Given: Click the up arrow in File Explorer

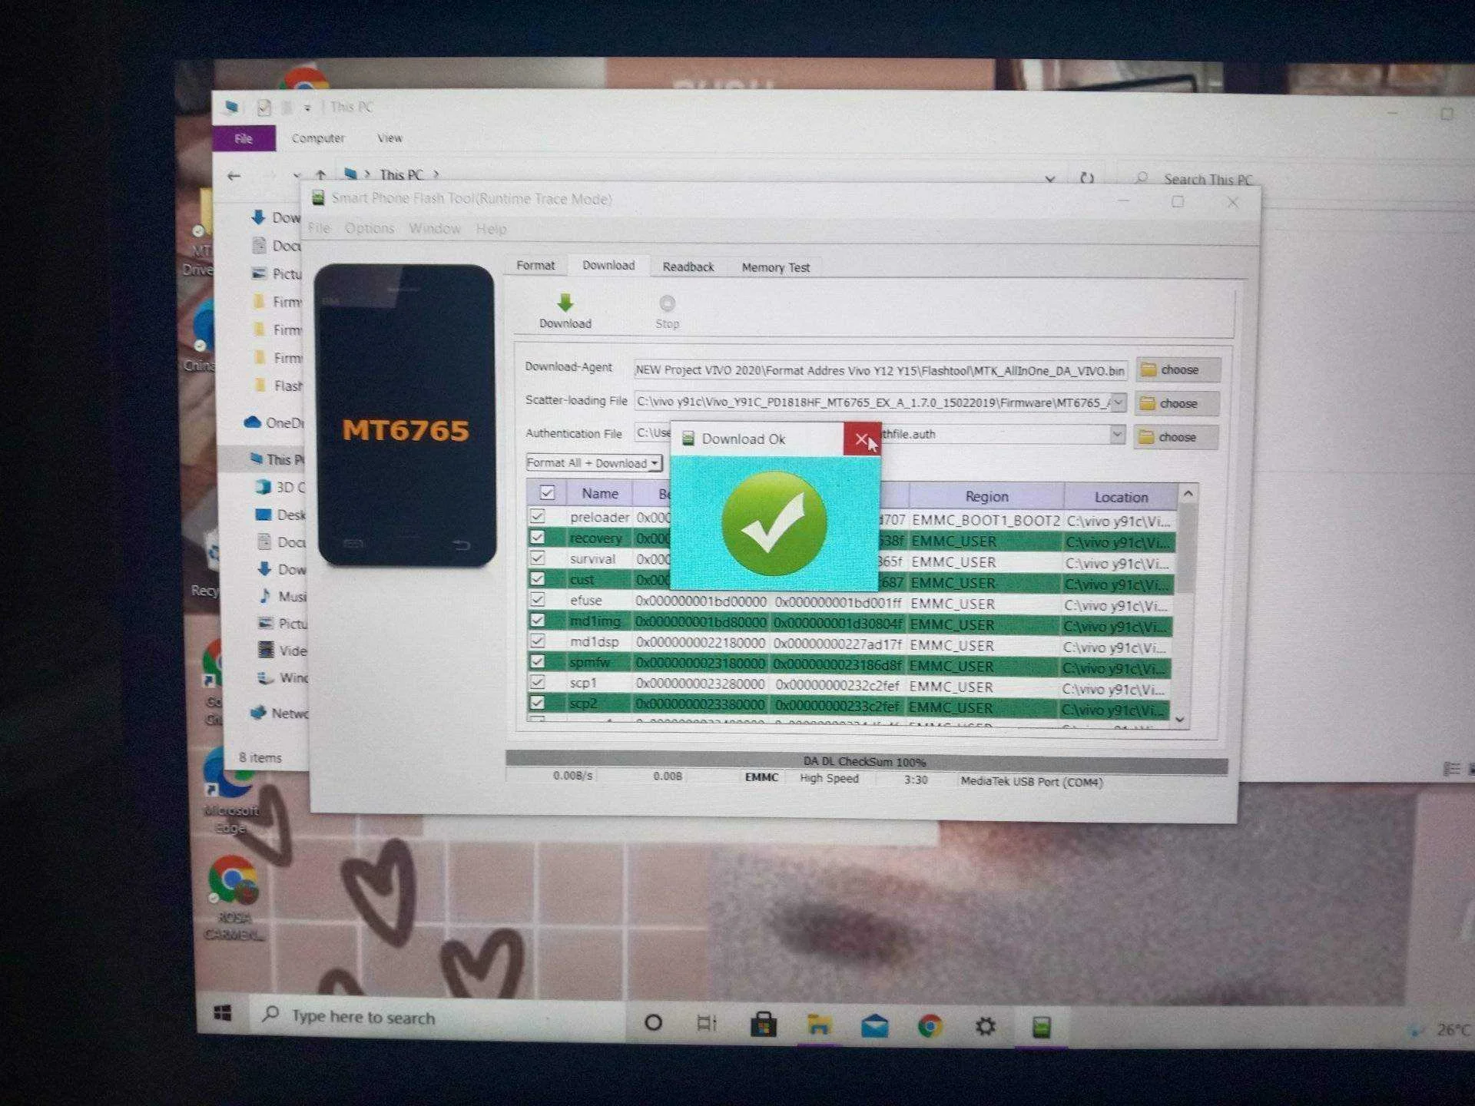Looking at the screenshot, I should pyautogui.click(x=321, y=175).
